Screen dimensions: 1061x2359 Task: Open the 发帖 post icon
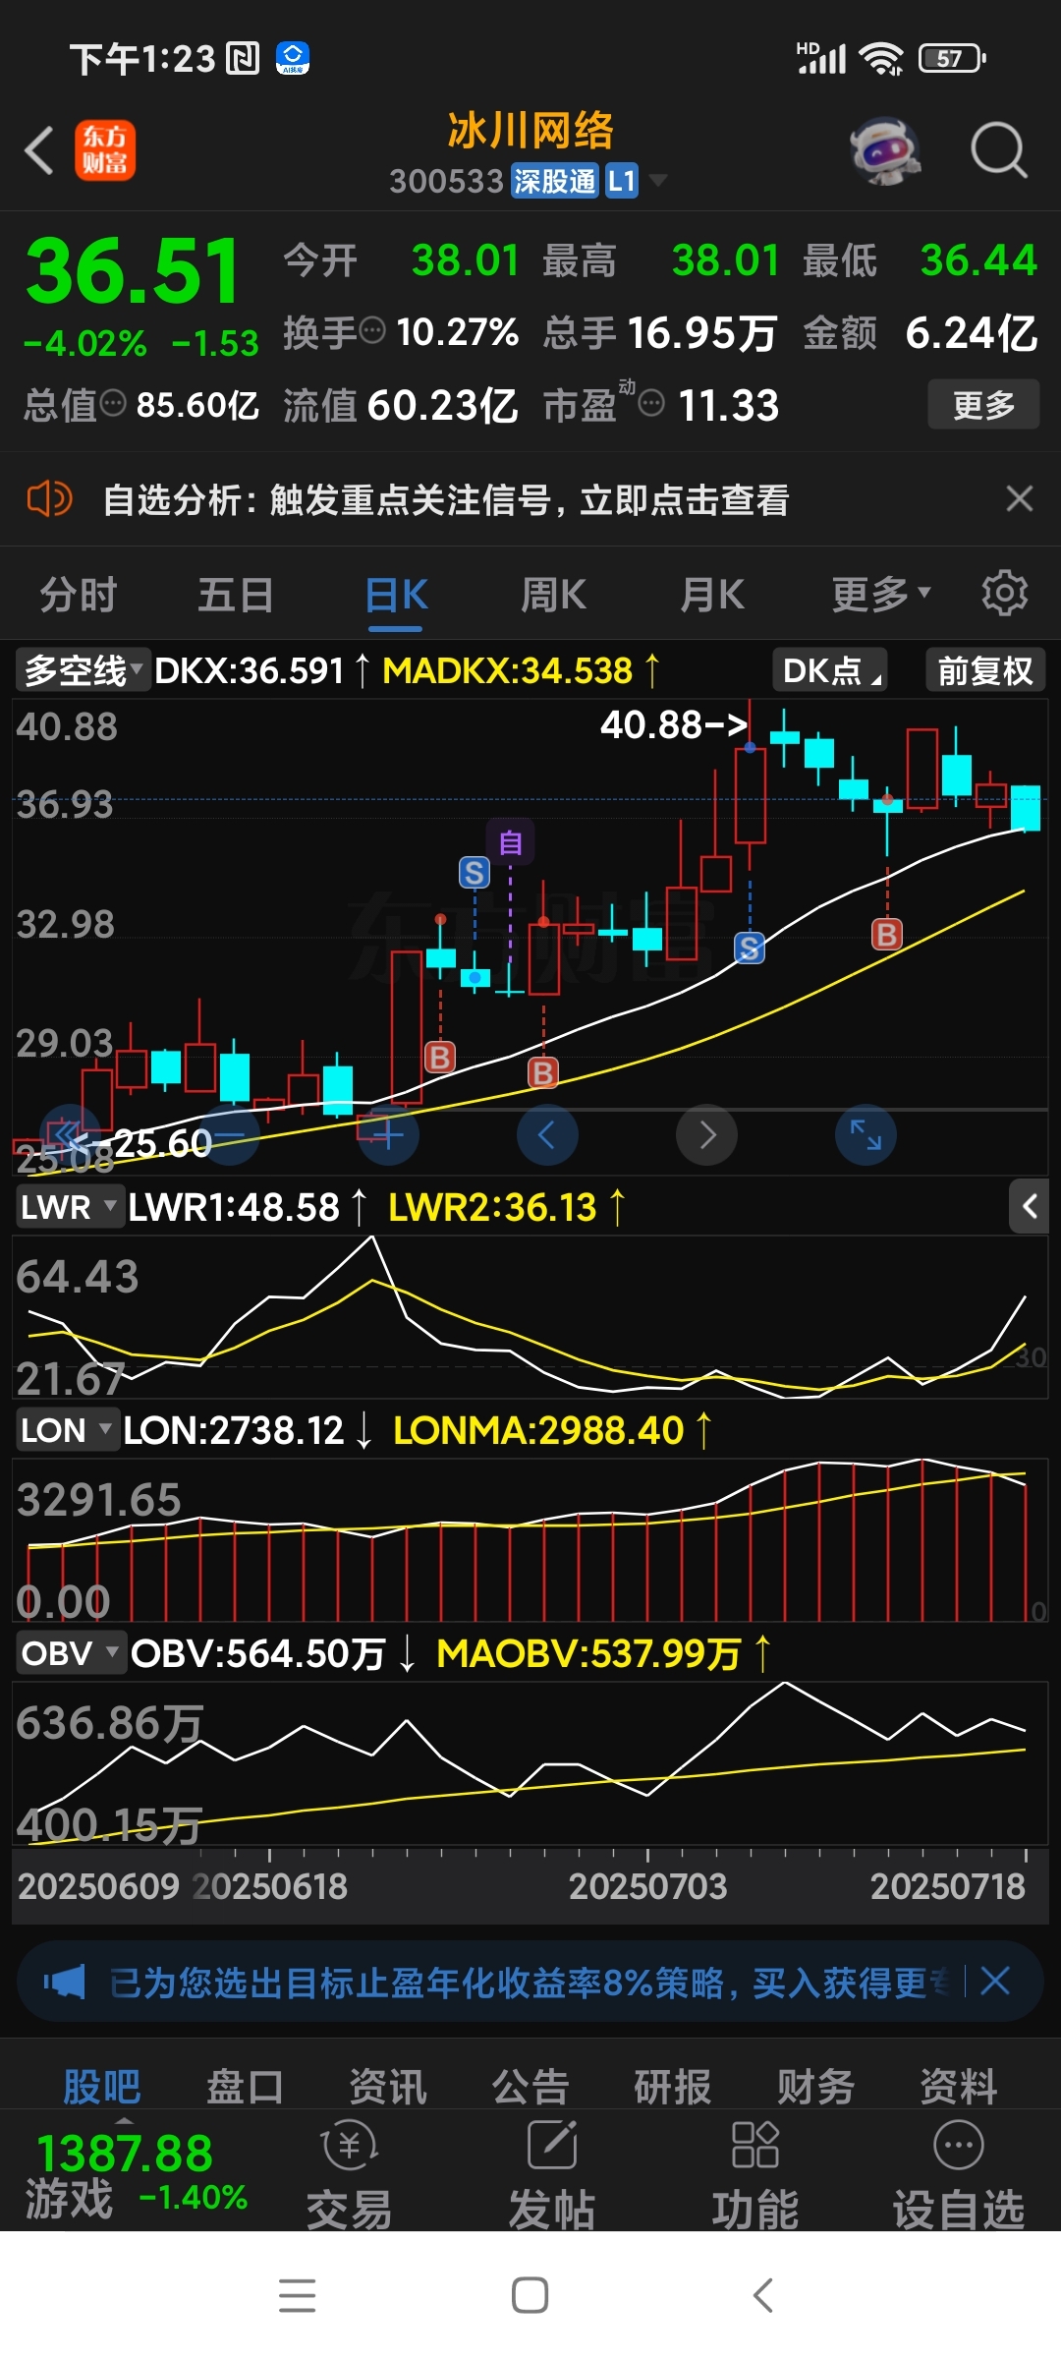pyautogui.click(x=552, y=2176)
